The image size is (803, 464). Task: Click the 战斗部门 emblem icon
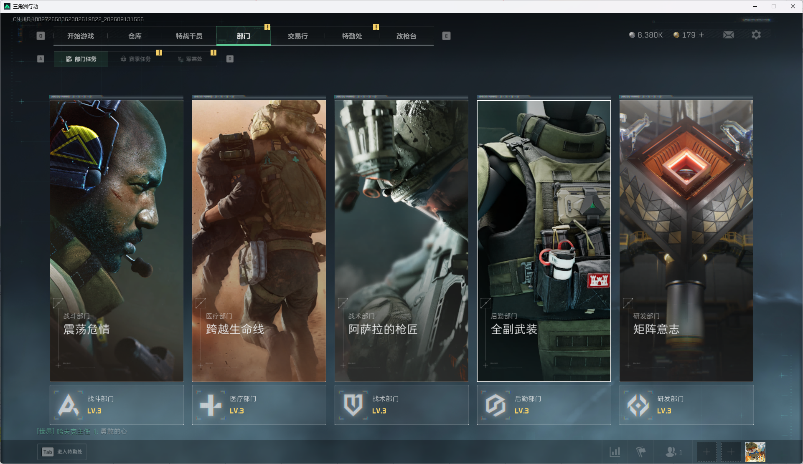(x=68, y=405)
